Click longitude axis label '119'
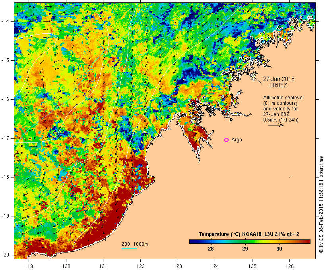The height and width of the screenshot is (270, 326). coord(29,266)
